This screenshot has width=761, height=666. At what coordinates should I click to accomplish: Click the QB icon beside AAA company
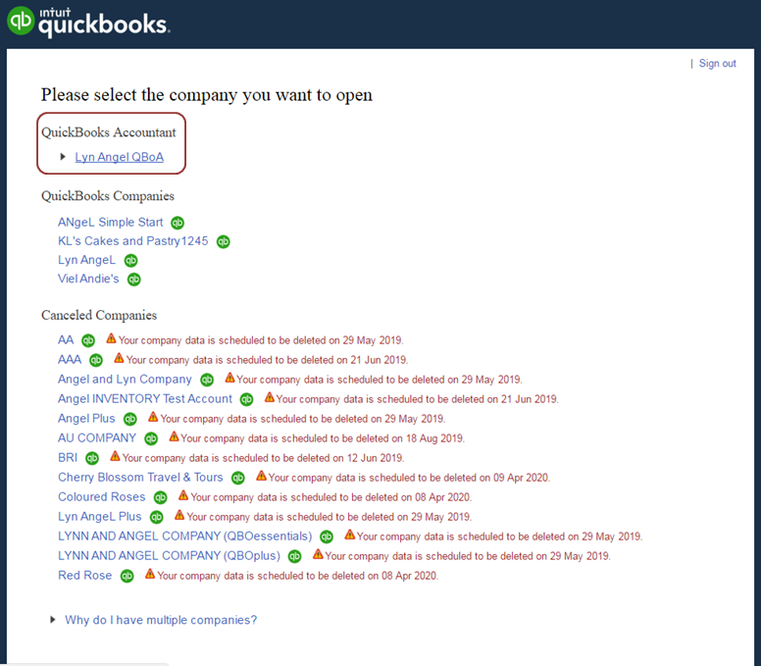pyautogui.click(x=96, y=360)
